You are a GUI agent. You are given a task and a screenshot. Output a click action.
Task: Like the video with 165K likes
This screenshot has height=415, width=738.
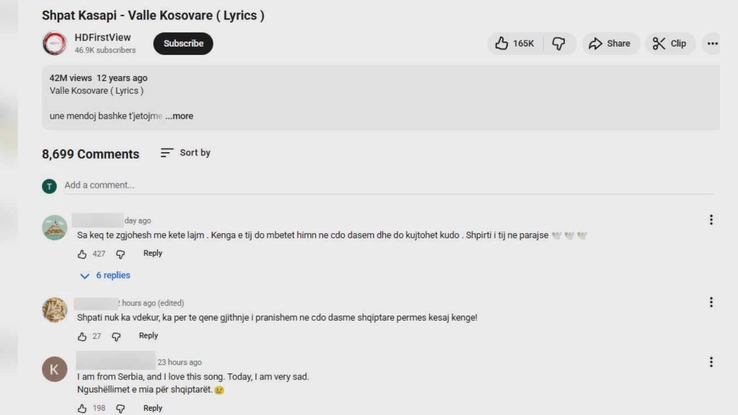click(514, 43)
